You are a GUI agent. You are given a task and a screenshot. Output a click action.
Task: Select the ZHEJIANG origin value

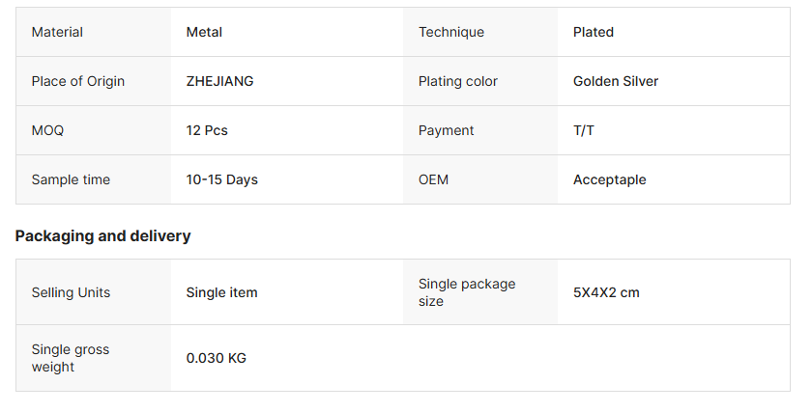[220, 81]
